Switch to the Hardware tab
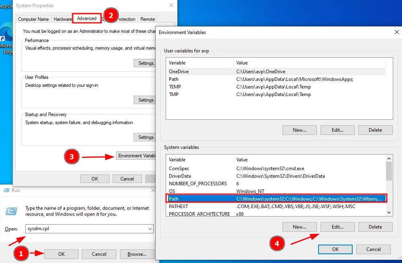This screenshot has width=402, height=263. [x=63, y=19]
